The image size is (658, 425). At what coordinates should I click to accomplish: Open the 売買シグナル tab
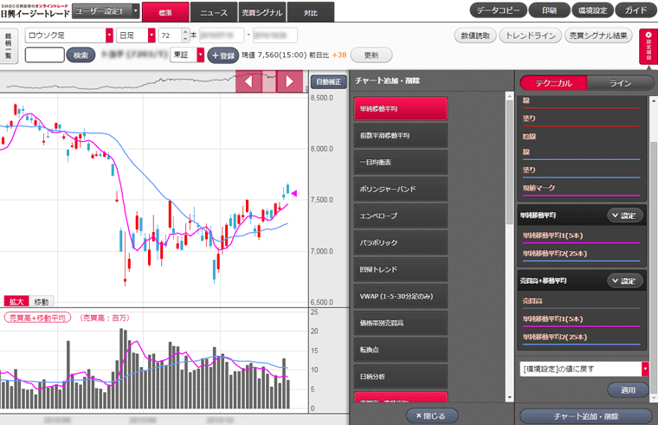(x=263, y=13)
